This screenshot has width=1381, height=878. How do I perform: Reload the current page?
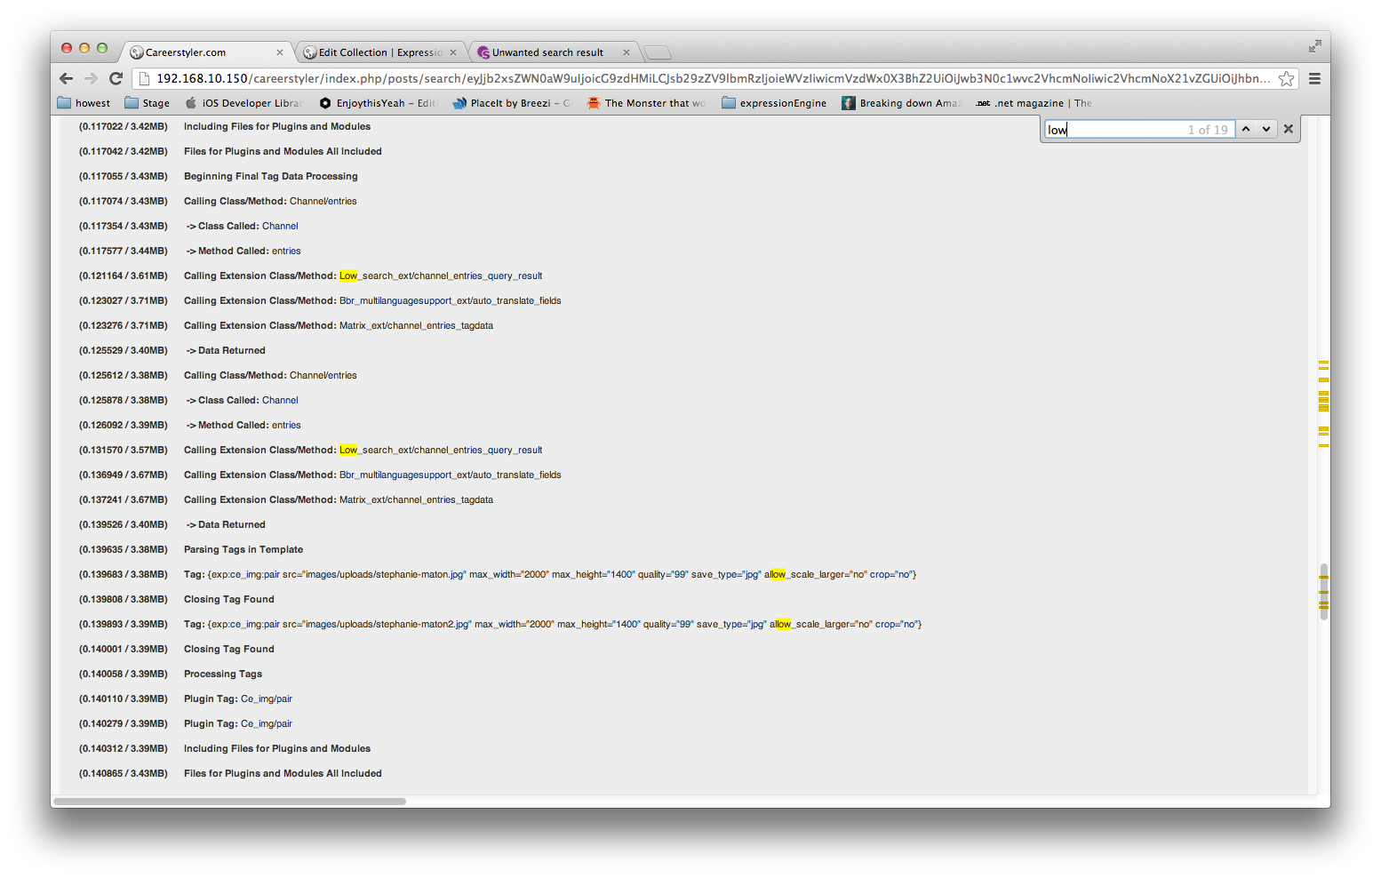pos(116,78)
